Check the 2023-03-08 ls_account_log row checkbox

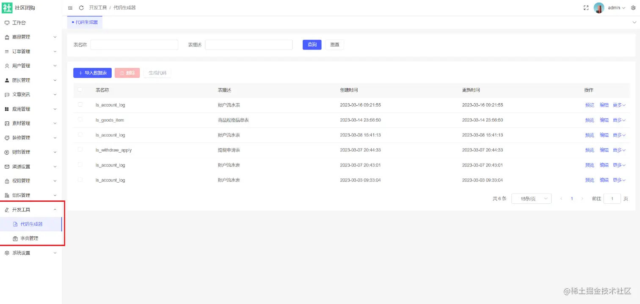(80, 135)
